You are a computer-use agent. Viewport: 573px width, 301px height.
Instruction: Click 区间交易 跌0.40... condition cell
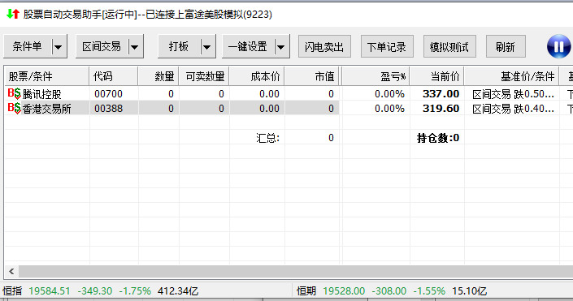513,109
